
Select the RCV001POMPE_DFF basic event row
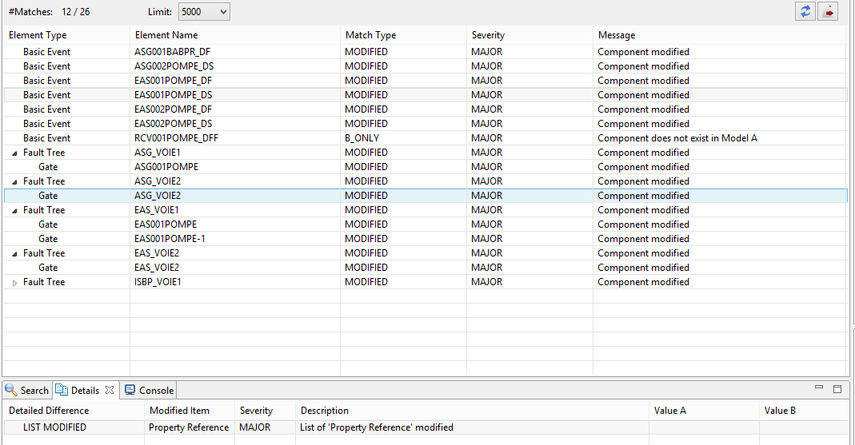(x=426, y=137)
